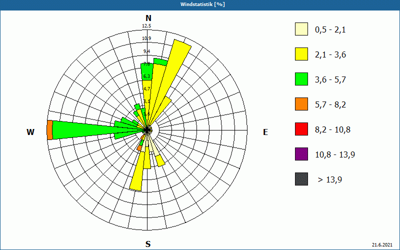Viewport: 400px width, 250px height.
Task: Click the '9,4' radial axis value
Action: coord(146,51)
